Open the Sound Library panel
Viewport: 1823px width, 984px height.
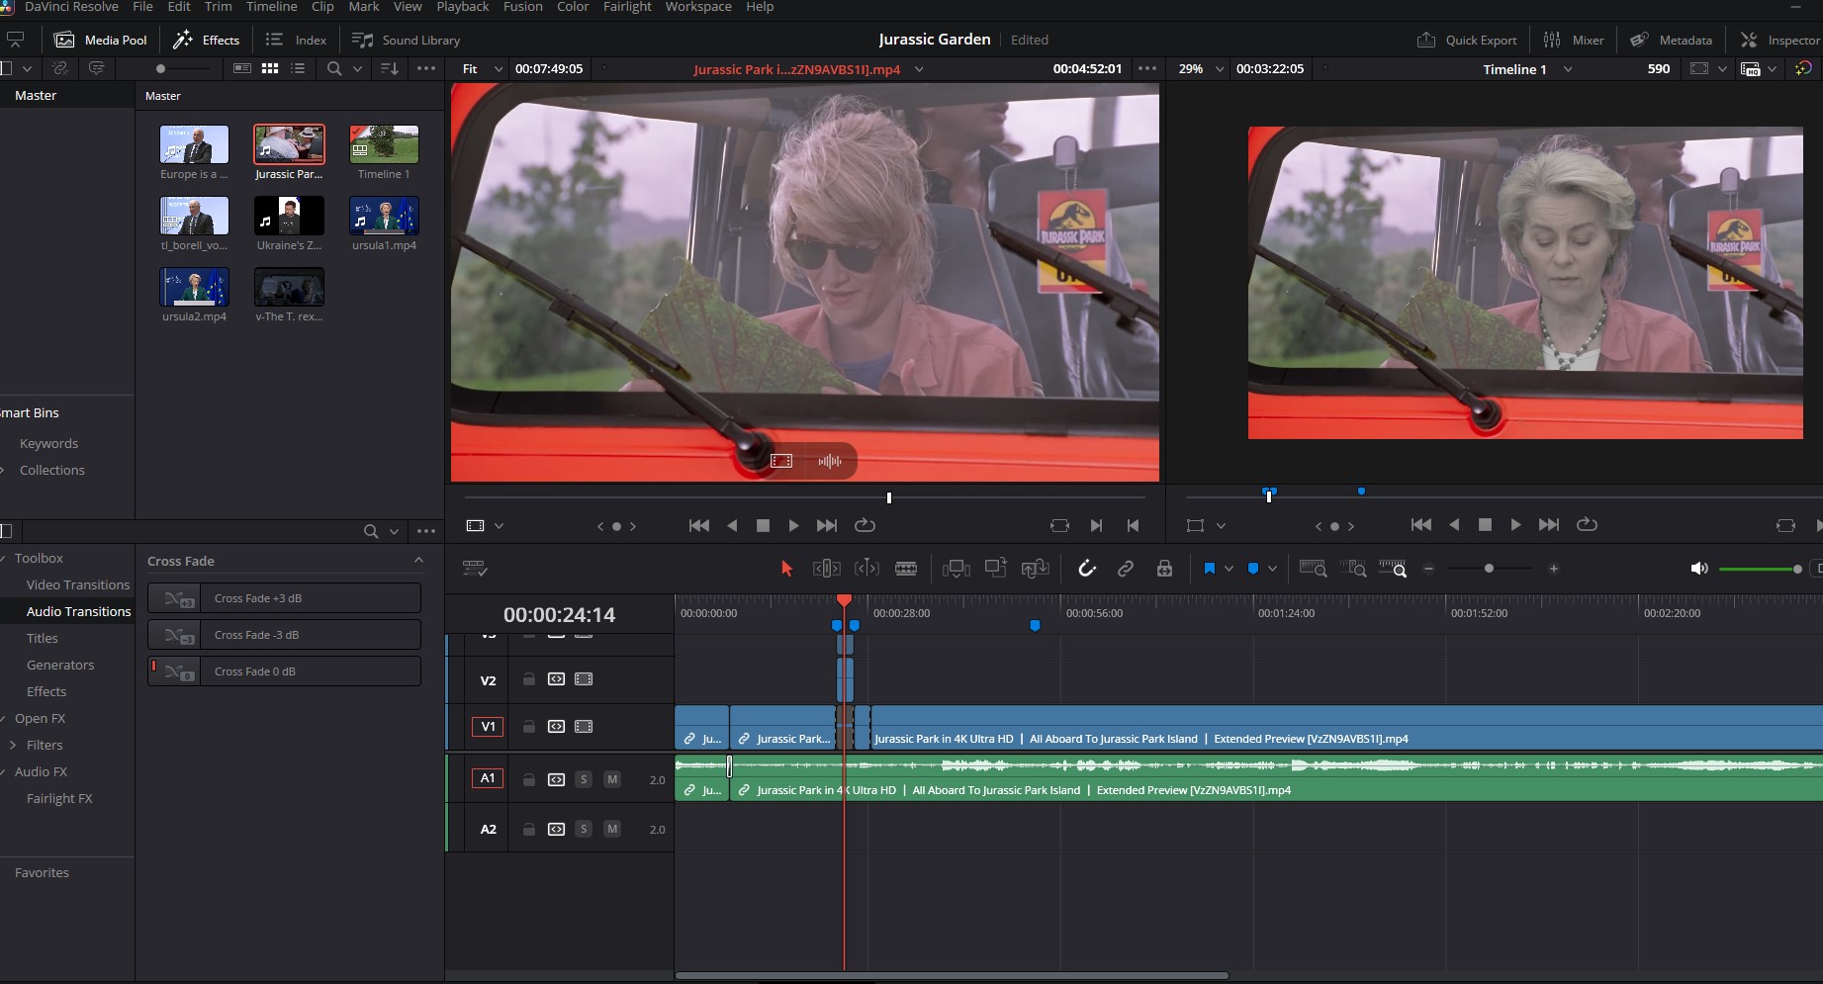(407, 40)
